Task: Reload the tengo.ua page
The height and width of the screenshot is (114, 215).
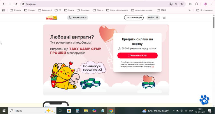Action: pos(16,4)
